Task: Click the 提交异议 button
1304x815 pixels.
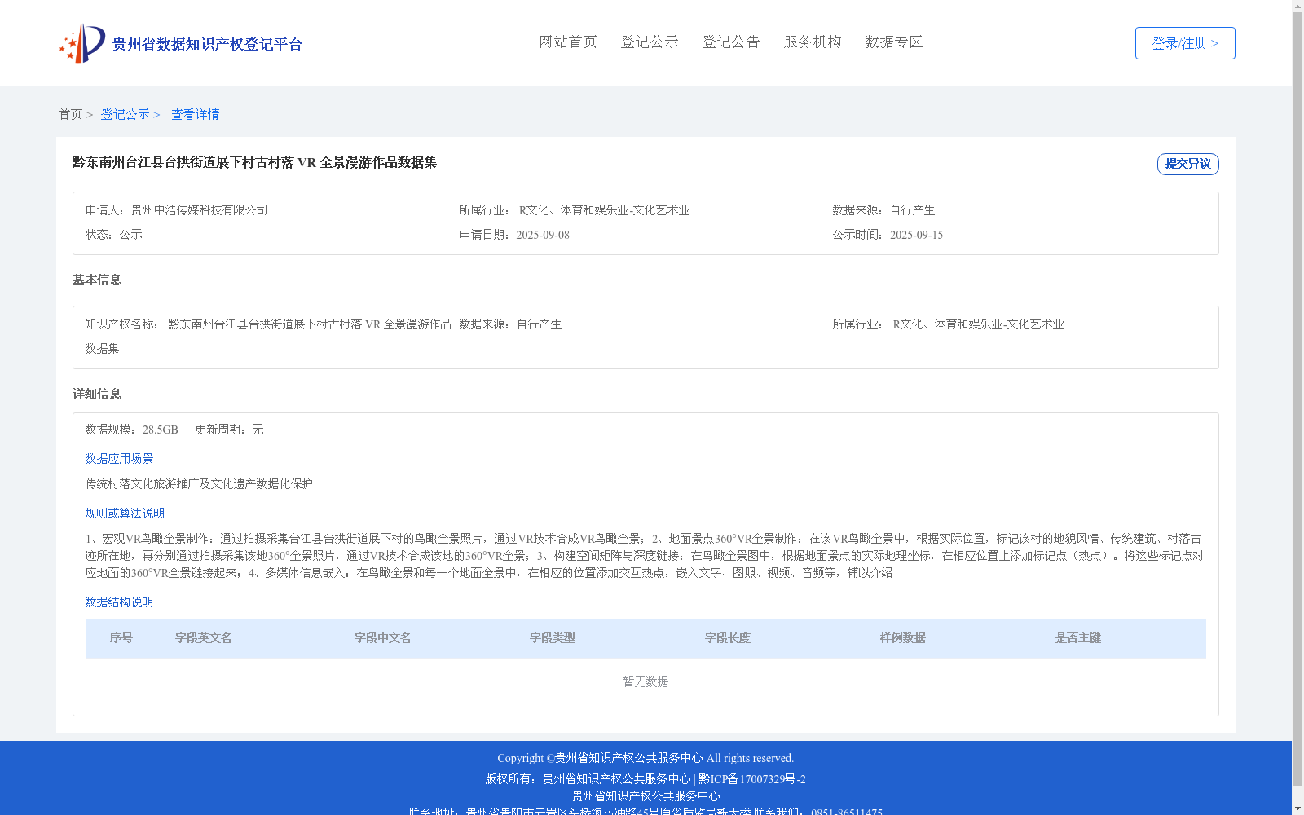Action: [1188, 164]
